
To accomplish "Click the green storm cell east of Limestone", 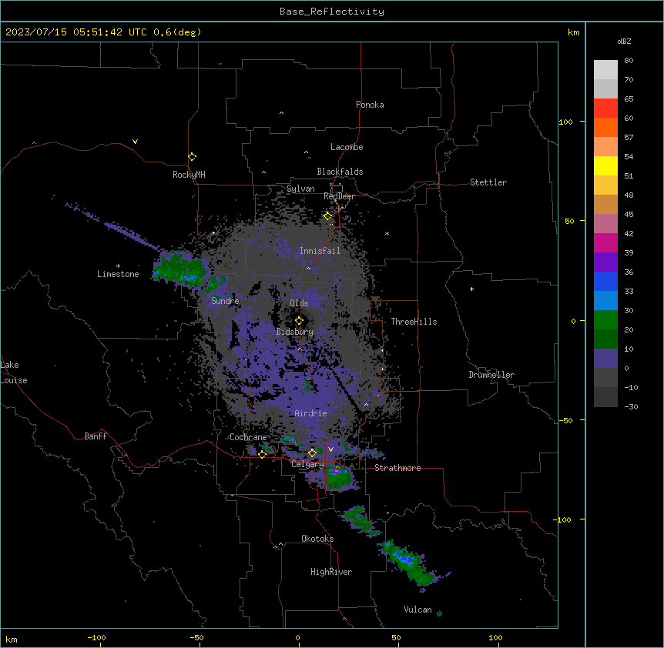I will (180, 268).
